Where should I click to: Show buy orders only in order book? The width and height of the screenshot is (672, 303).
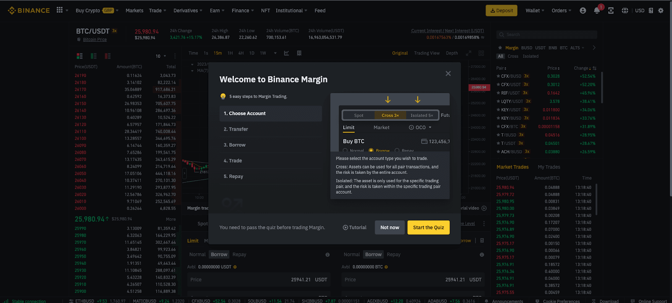pos(94,56)
